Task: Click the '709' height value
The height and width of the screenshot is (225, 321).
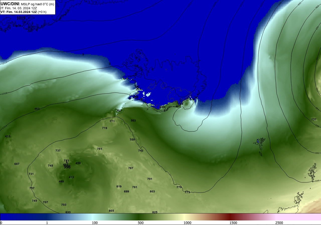Action: click(132, 140)
